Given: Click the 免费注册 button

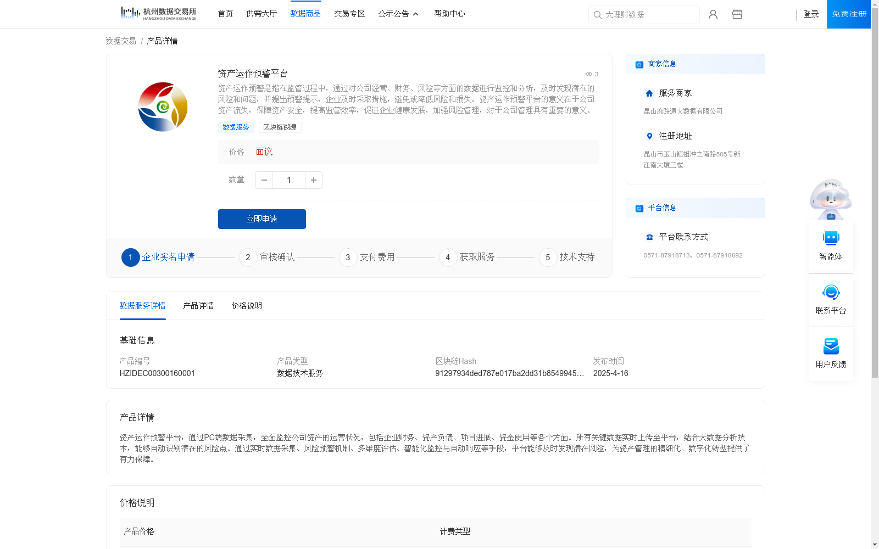Looking at the screenshot, I should (x=849, y=14).
